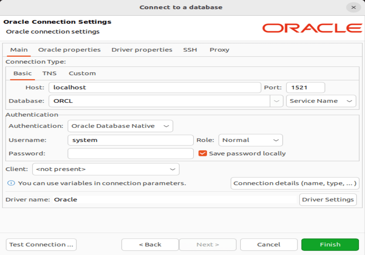
Task: Switch to the SSH tab
Action: pyautogui.click(x=190, y=50)
